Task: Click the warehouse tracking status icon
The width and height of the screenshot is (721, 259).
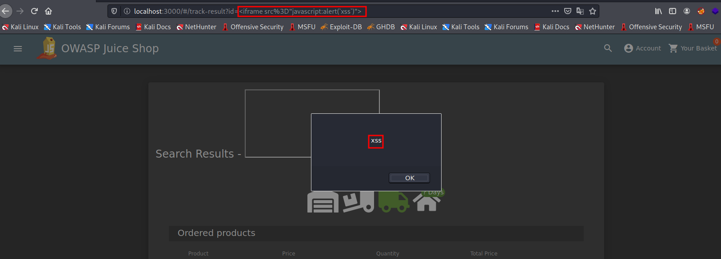Action: point(323,202)
